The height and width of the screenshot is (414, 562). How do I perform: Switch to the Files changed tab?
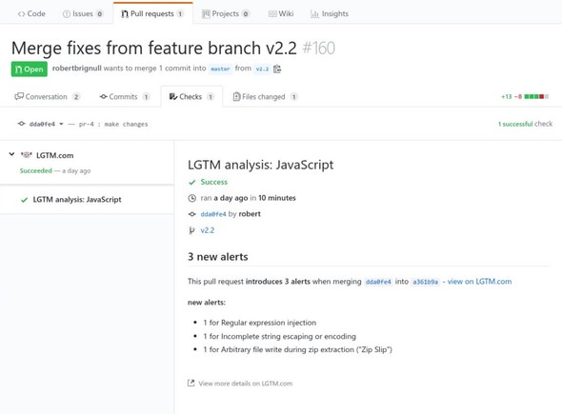point(265,97)
